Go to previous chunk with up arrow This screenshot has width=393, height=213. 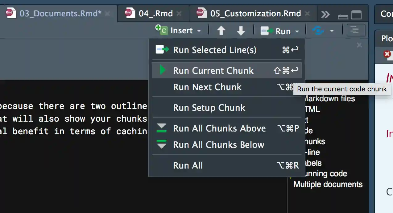(221, 31)
